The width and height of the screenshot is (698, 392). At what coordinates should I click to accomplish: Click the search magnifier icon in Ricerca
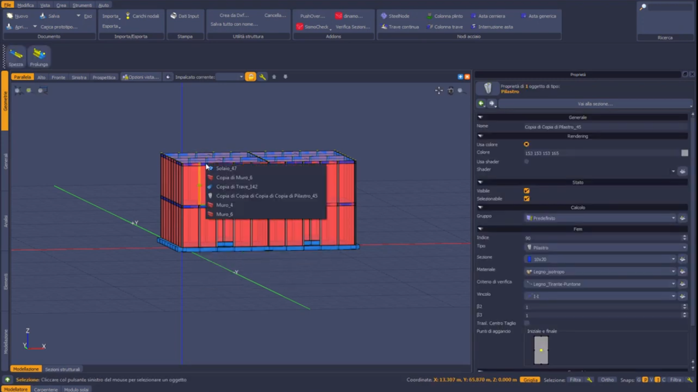coord(643,7)
